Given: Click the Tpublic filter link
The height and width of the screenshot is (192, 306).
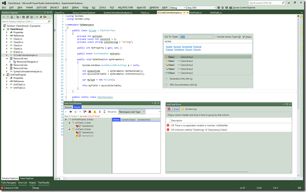Looking at the screenshot, I should point(169,47).
